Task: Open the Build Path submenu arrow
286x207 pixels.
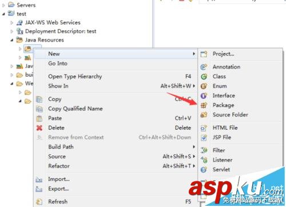Action: coord(194,147)
